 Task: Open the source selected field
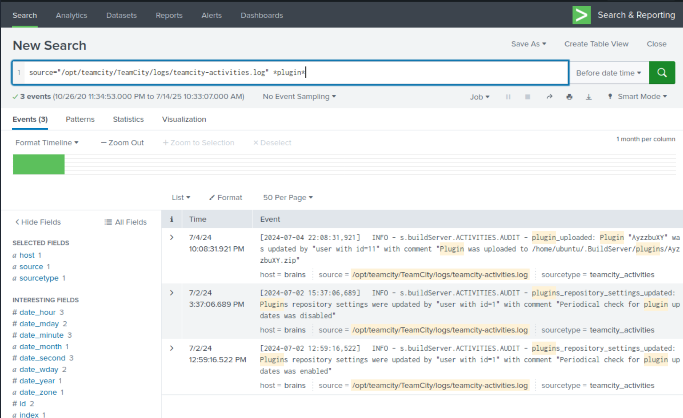pos(31,267)
